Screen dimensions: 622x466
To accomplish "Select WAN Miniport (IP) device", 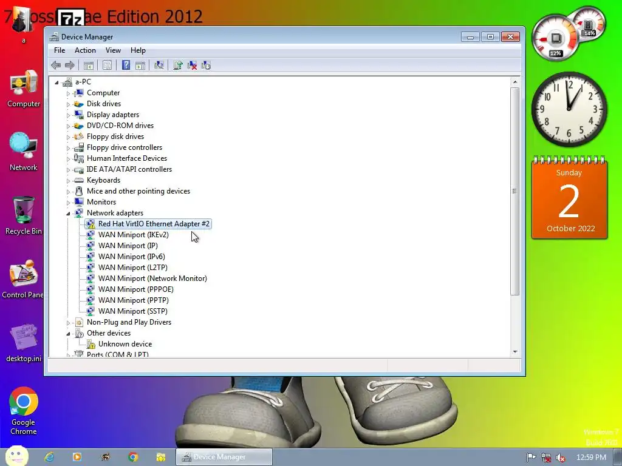I will click(128, 246).
